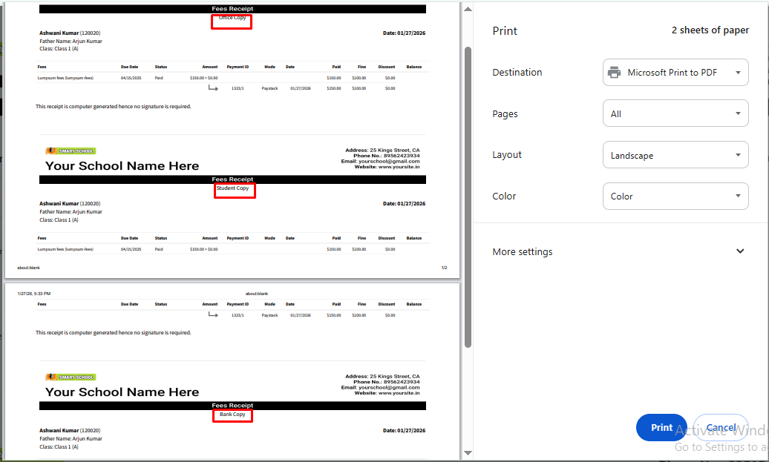Click the printer icon in Destination field
Image resolution: width=769 pixels, height=462 pixels.
(x=614, y=73)
